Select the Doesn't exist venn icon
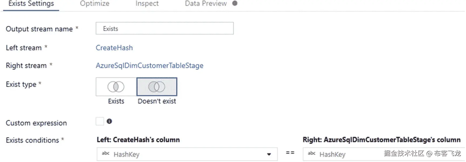This screenshot has height=162, width=466. 157,87
